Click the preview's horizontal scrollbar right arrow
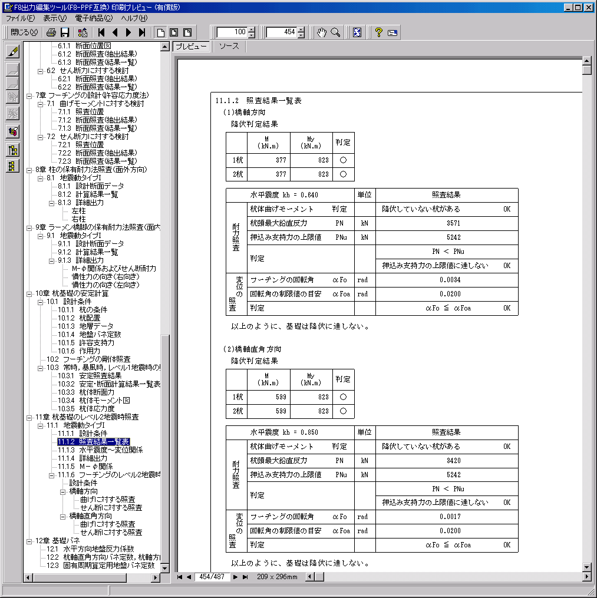This screenshot has width=597, height=598. tap(587, 577)
